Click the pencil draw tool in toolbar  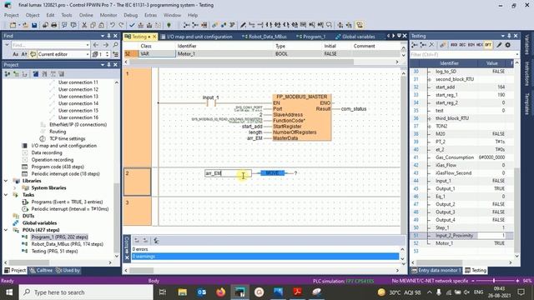243,25
